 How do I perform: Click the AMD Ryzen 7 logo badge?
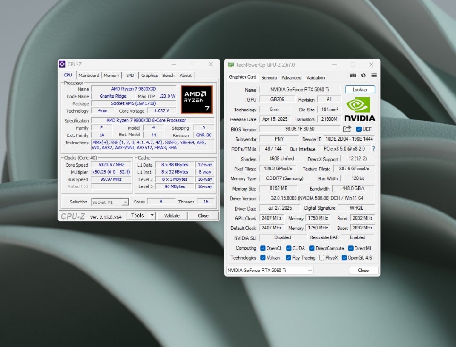click(196, 100)
